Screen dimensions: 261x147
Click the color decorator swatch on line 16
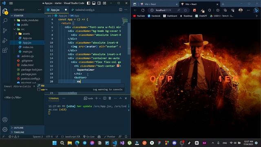tap(118, 66)
